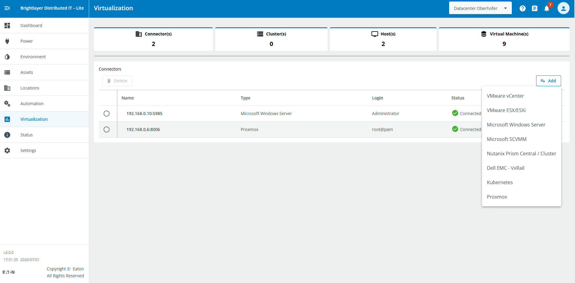Open the Settings section
This screenshot has width=575, height=283.
click(x=44, y=151)
